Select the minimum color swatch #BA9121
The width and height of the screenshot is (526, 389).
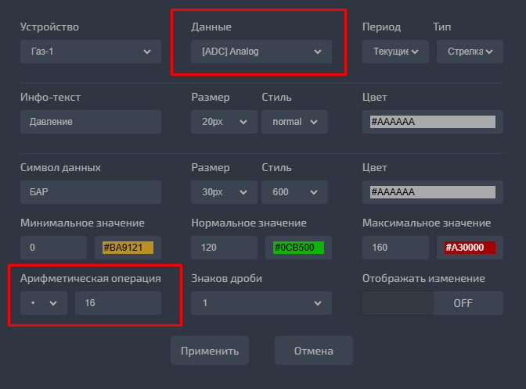click(x=128, y=248)
